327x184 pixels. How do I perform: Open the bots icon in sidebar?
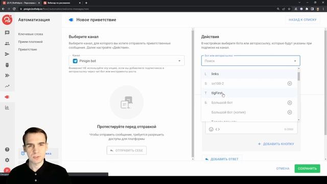(x=7, y=65)
